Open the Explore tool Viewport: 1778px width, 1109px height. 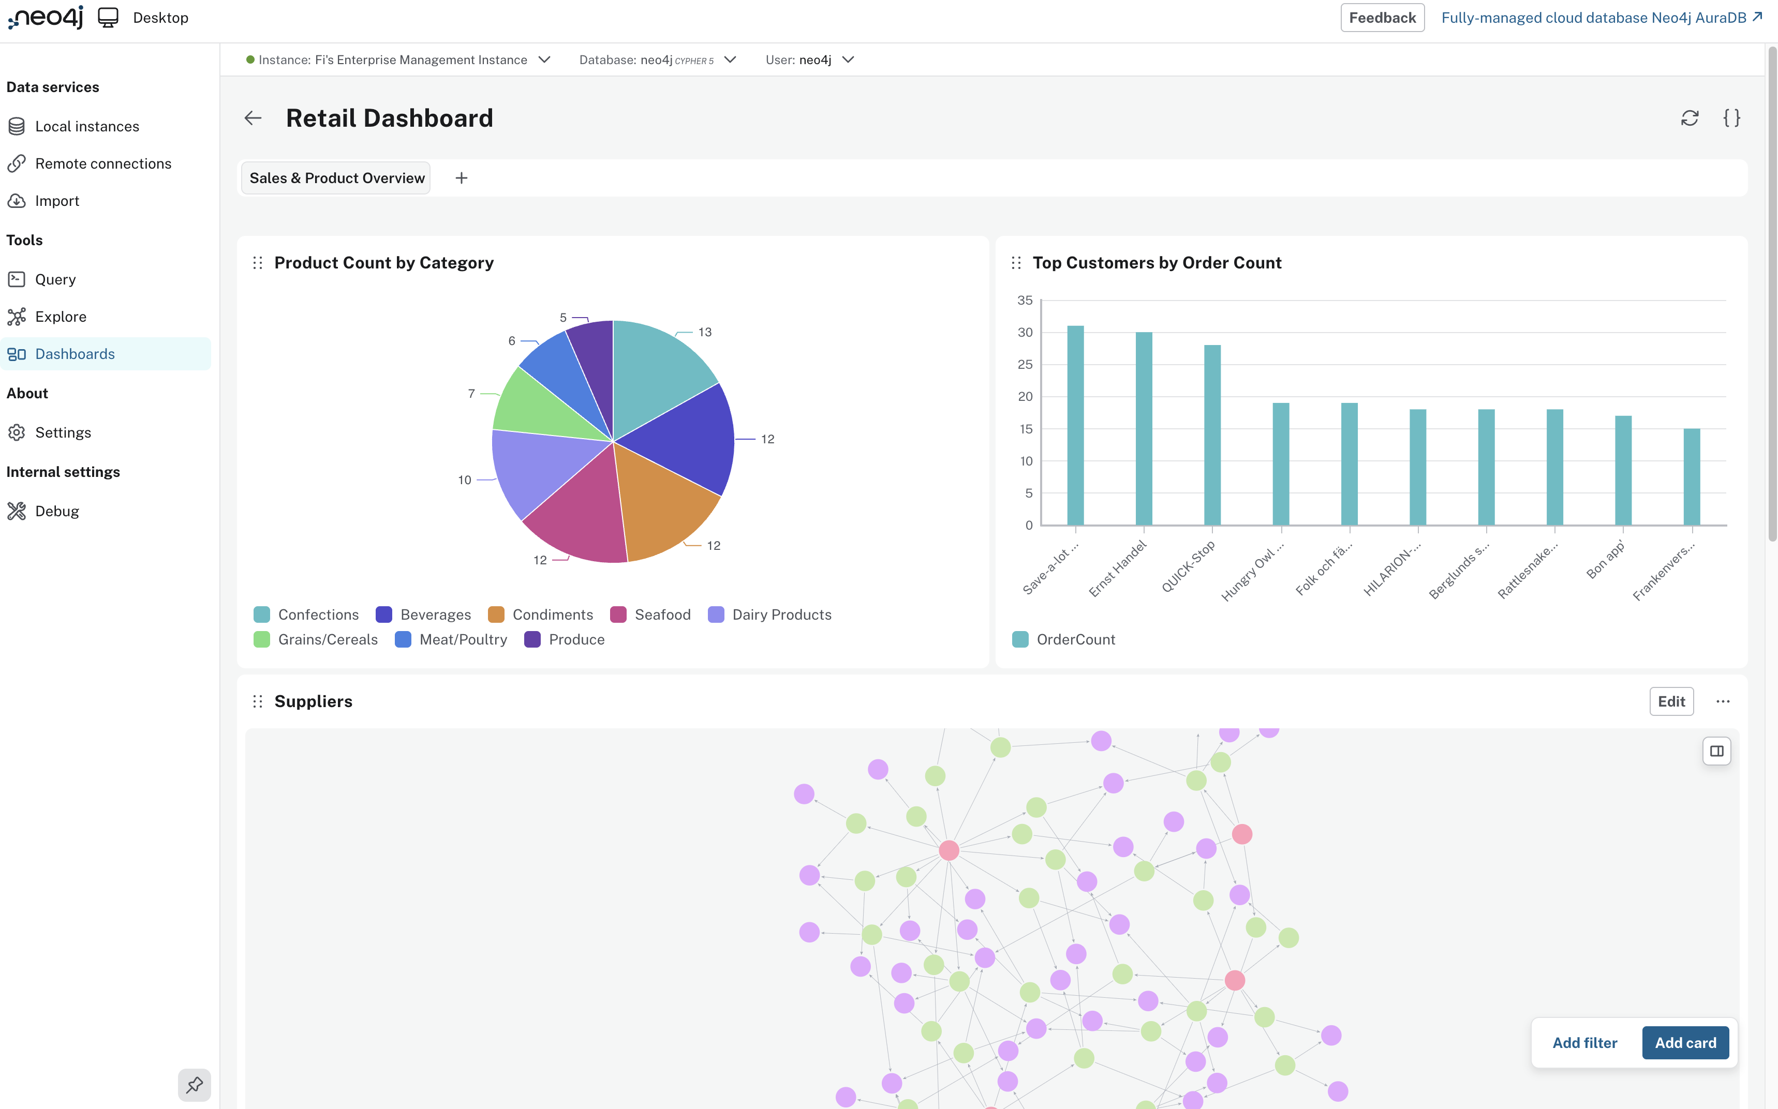pyautogui.click(x=65, y=316)
